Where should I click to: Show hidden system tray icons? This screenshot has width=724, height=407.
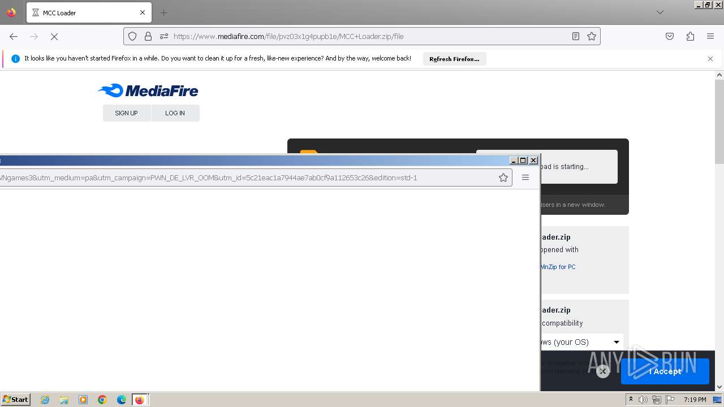coord(631,400)
